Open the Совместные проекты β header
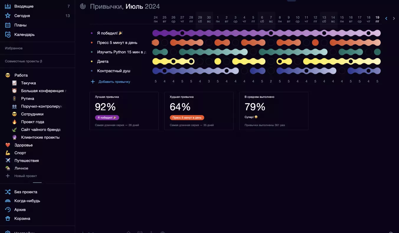Viewport: 399px width, 233px height. [x=24, y=61]
